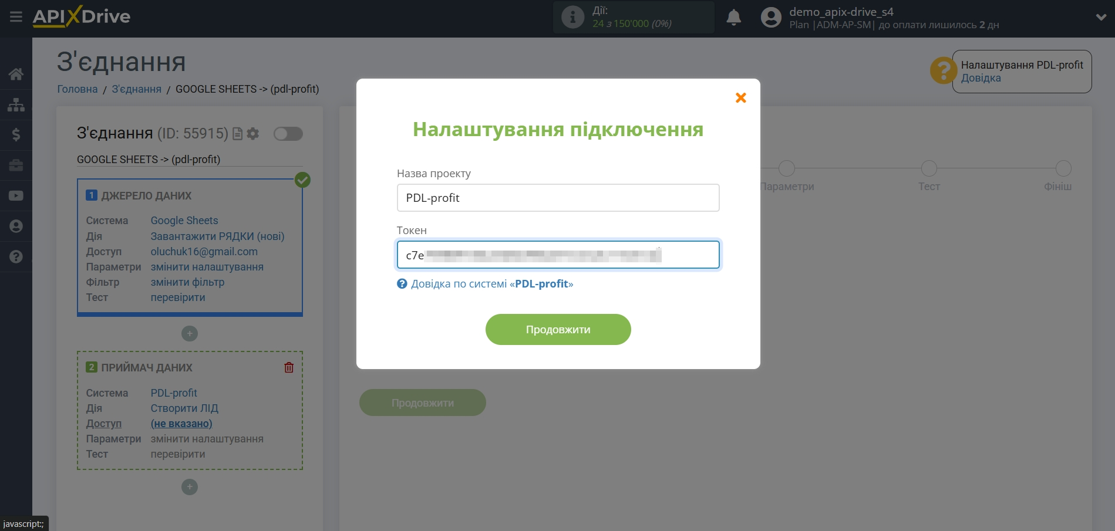The height and width of the screenshot is (531, 1115).
Task: Open the YouTube video tutorials icon
Action: coord(16,196)
